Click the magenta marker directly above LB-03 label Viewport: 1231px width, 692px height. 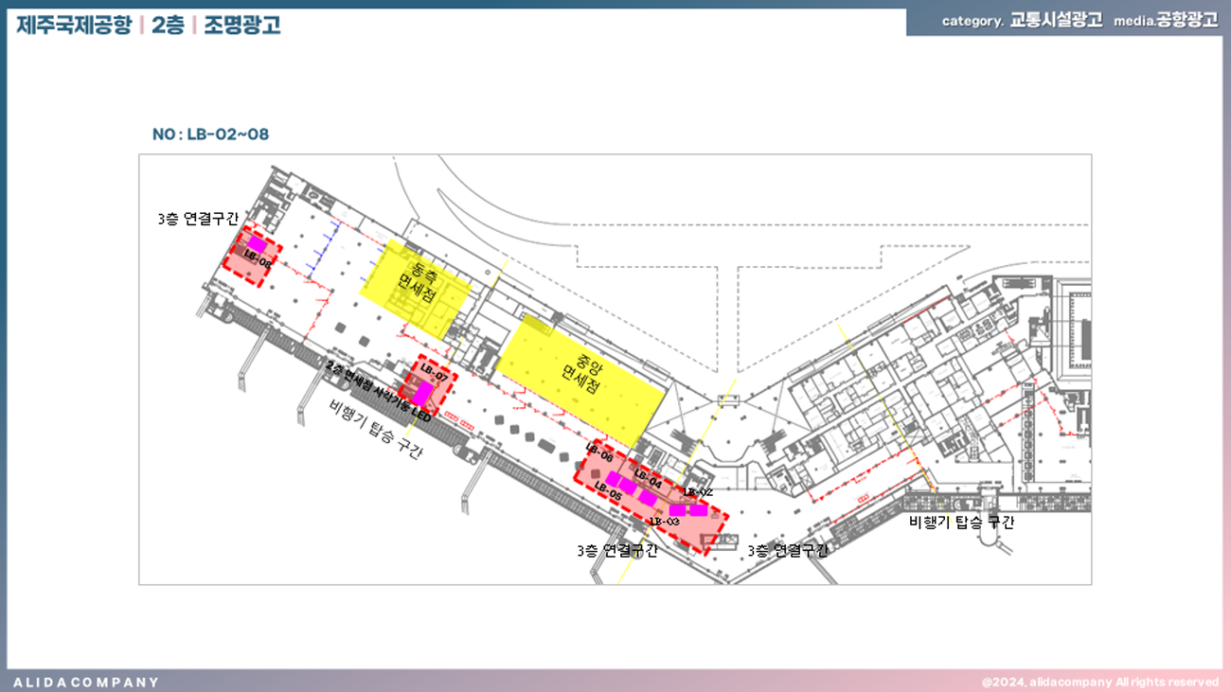point(677,510)
